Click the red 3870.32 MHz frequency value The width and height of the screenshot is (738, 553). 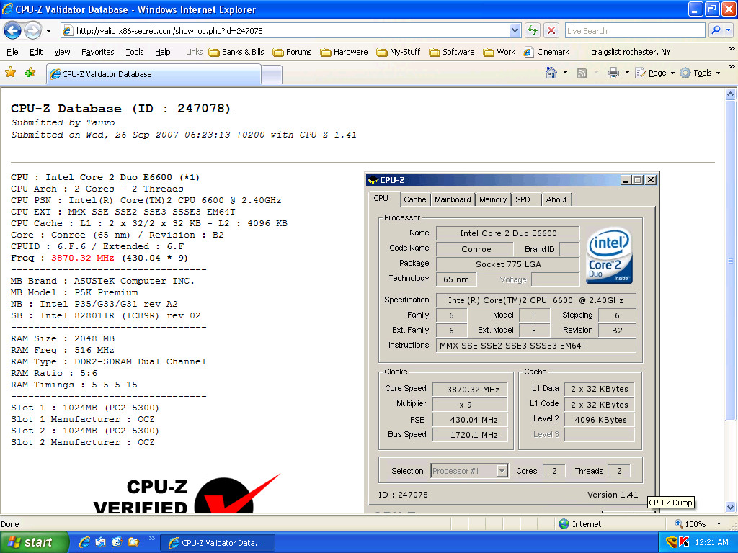point(83,258)
